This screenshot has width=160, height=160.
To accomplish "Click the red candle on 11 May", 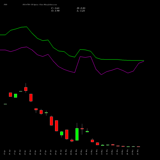I will [x=92, y=141].
